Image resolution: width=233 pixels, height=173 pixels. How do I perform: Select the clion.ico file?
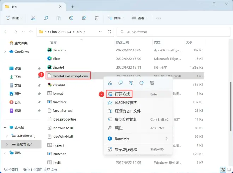[59, 50]
